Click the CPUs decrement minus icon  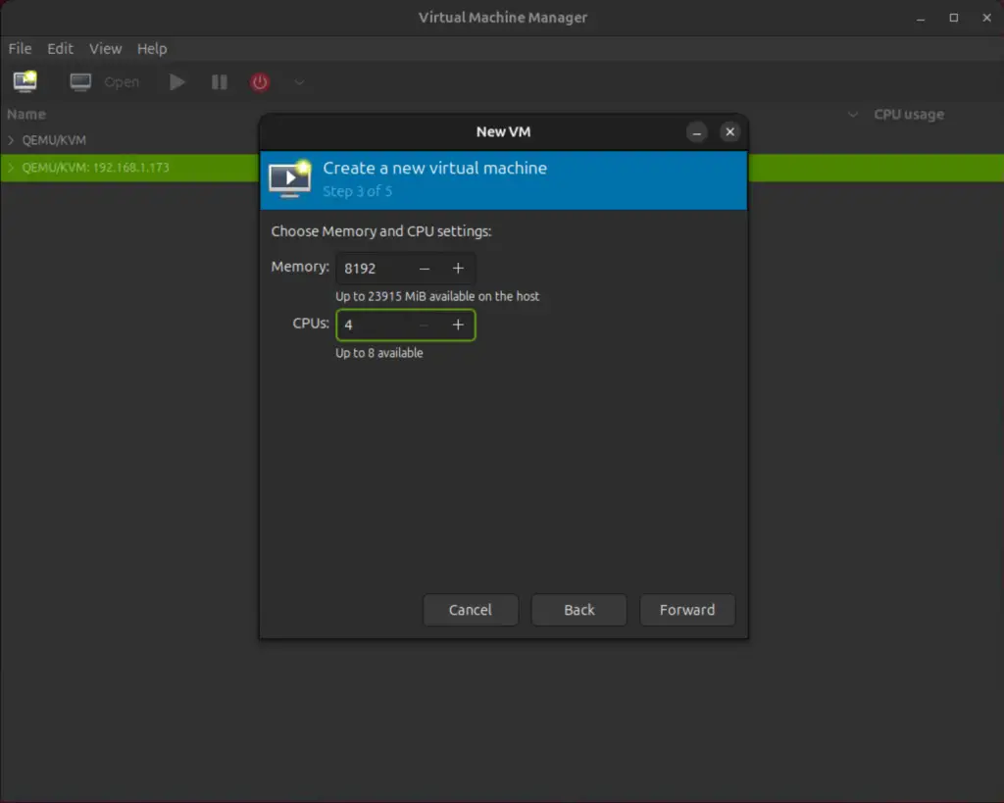424,325
